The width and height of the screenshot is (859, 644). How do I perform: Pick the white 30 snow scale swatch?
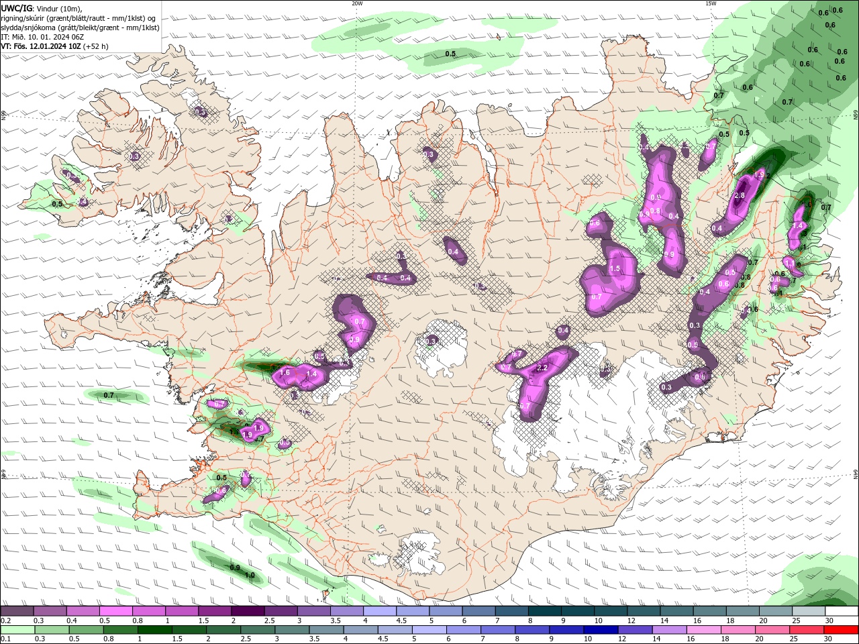(x=842, y=611)
